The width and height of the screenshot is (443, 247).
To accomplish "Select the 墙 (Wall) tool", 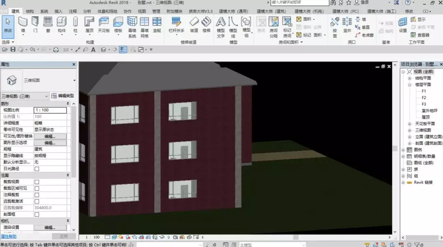I will 23,25.
